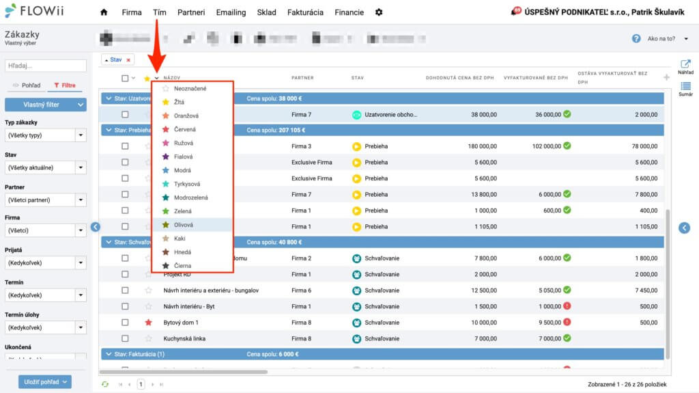Switch to the Pohľad tab

pyautogui.click(x=27, y=85)
